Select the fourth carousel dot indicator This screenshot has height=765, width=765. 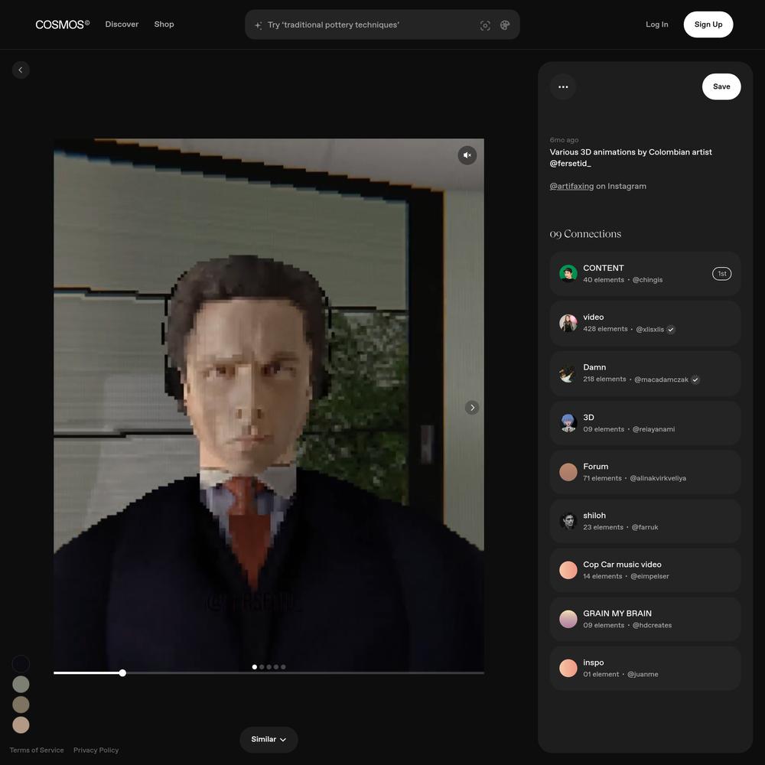click(x=276, y=667)
